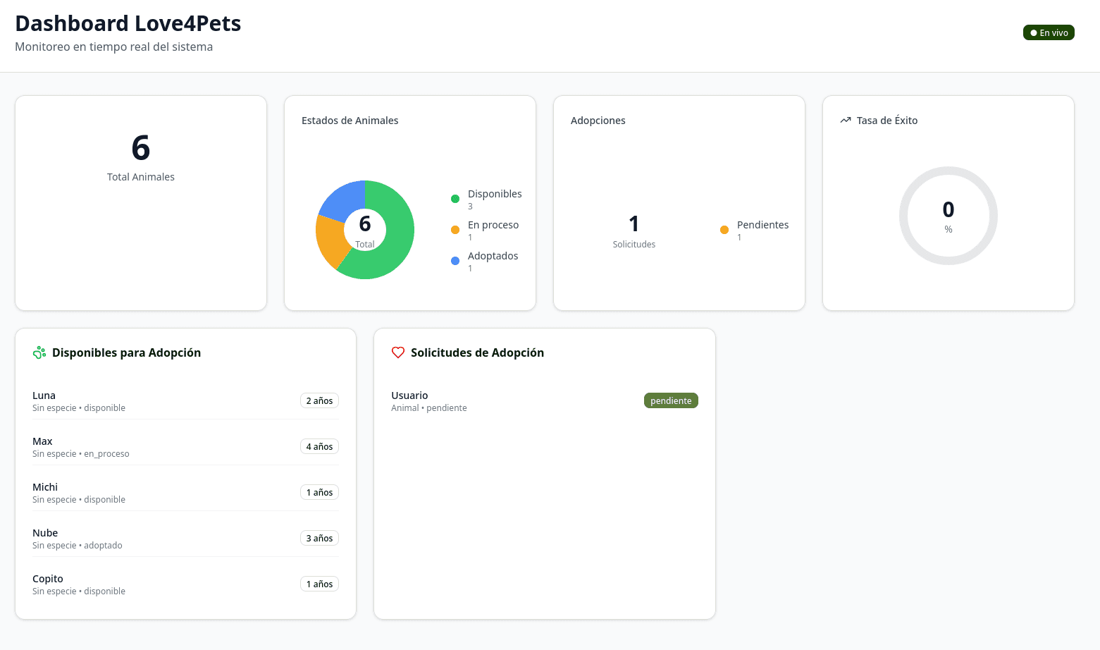This screenshot has height=650, width=1100.
Task: Click the Tasa de Éxito title text
Action: 887,121
